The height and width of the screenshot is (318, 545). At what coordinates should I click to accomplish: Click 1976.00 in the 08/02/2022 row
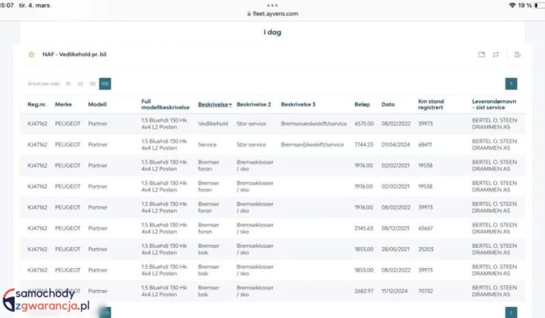363,207
